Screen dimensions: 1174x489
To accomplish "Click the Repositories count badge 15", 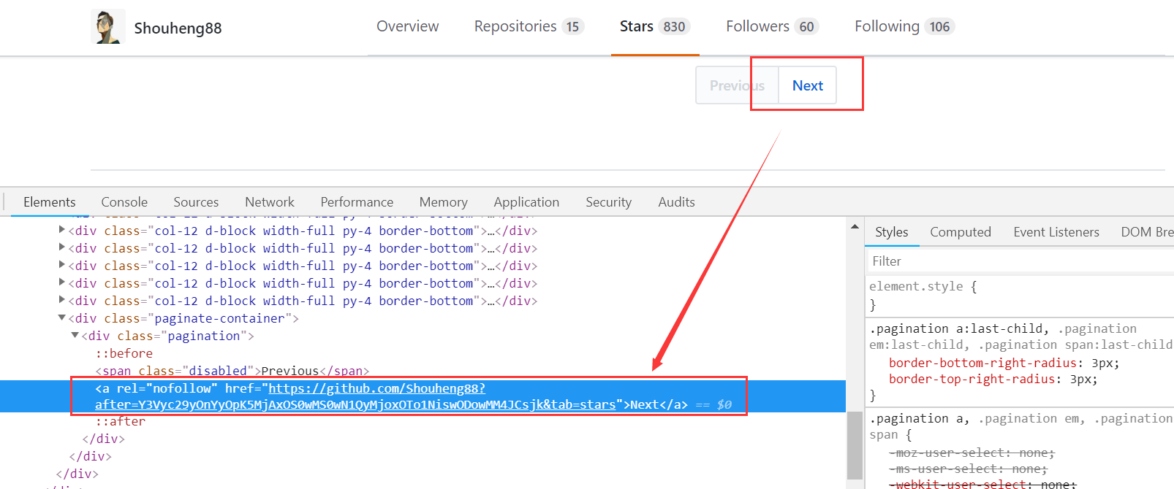I will tap(572, 27).
